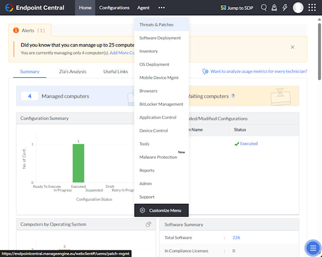The width and height of the screenshot is (322, 257).
Task: Open the rocket launch icon in header
Action: click(x=274, y=8)
